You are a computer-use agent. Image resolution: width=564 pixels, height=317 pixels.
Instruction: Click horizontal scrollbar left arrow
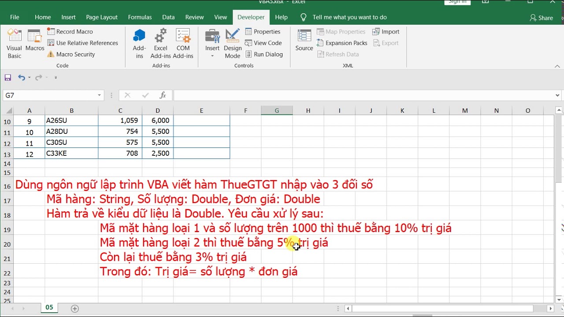click(348, 309)
